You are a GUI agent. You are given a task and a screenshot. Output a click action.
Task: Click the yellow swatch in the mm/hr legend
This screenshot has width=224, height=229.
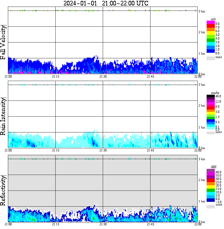coord(211,113)
